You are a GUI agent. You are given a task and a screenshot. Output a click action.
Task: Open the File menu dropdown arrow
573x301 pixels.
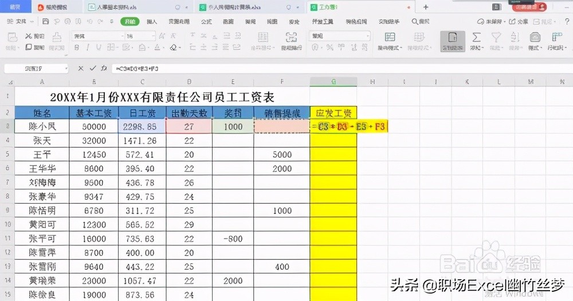coord(32,22)
